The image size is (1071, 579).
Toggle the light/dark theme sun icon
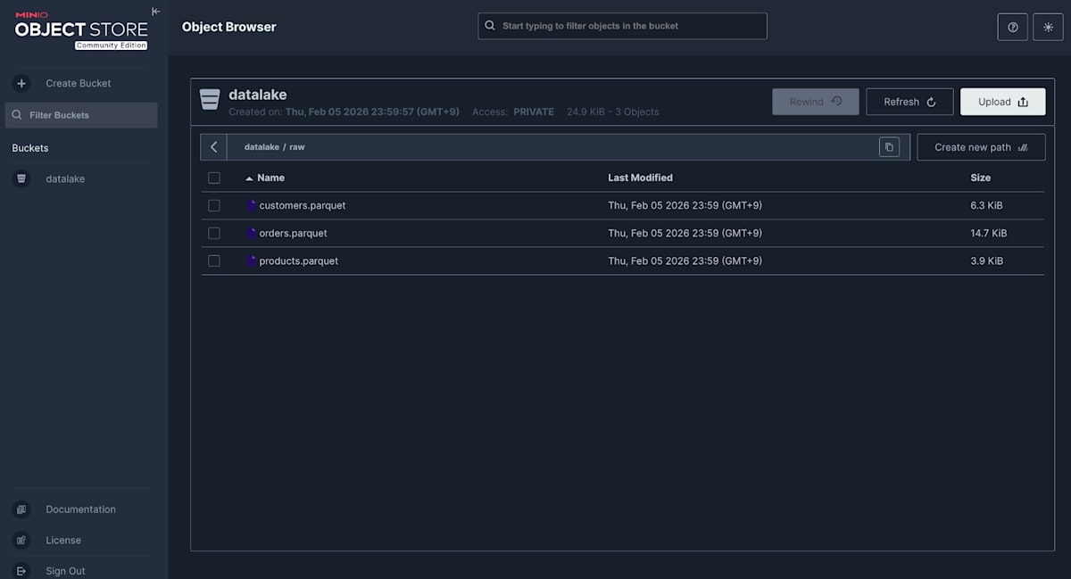1049,27
